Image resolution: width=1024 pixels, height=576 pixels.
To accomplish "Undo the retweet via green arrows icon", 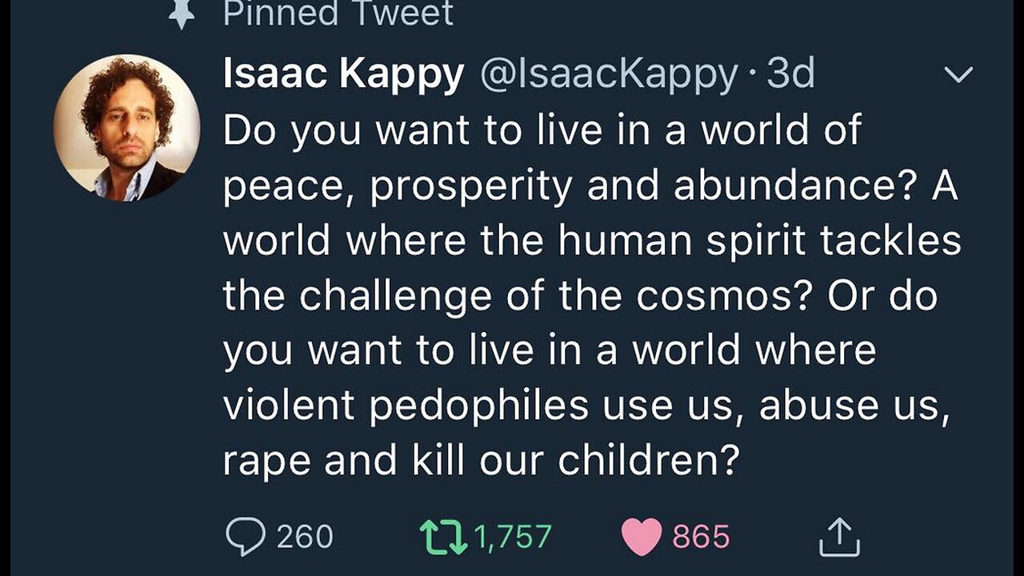I will tap(444, 537).
